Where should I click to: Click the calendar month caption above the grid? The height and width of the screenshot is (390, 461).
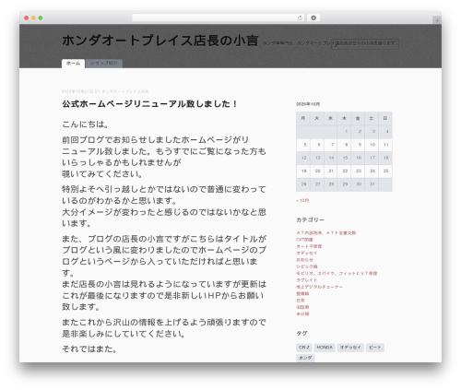pyautogui.click(x=308, y=104)
